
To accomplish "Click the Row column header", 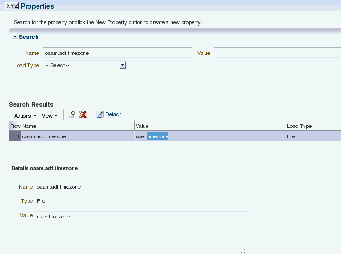I will (x=16, y=126).
